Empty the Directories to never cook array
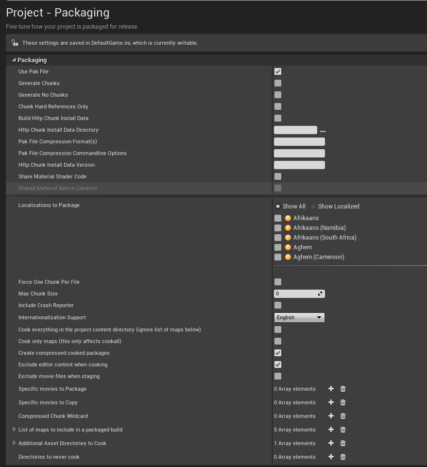Screen dimensions: 427x467 (343, 457)
